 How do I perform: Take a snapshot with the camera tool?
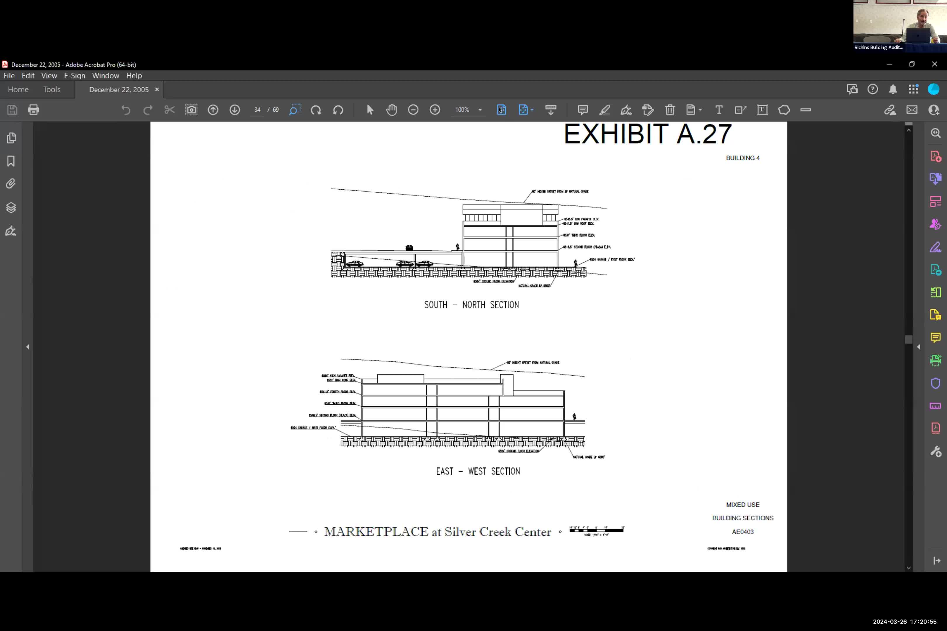(191, 110)
